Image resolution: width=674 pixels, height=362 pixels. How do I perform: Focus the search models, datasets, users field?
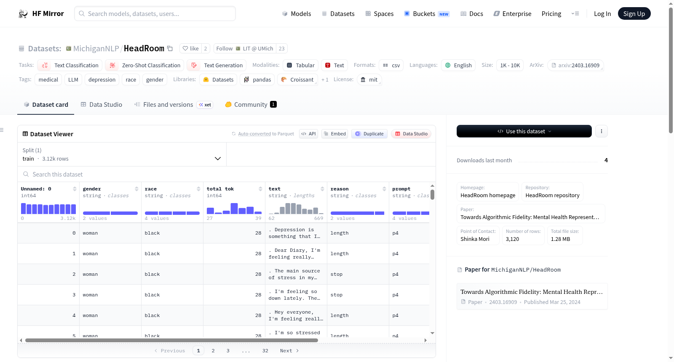(155, 13)
